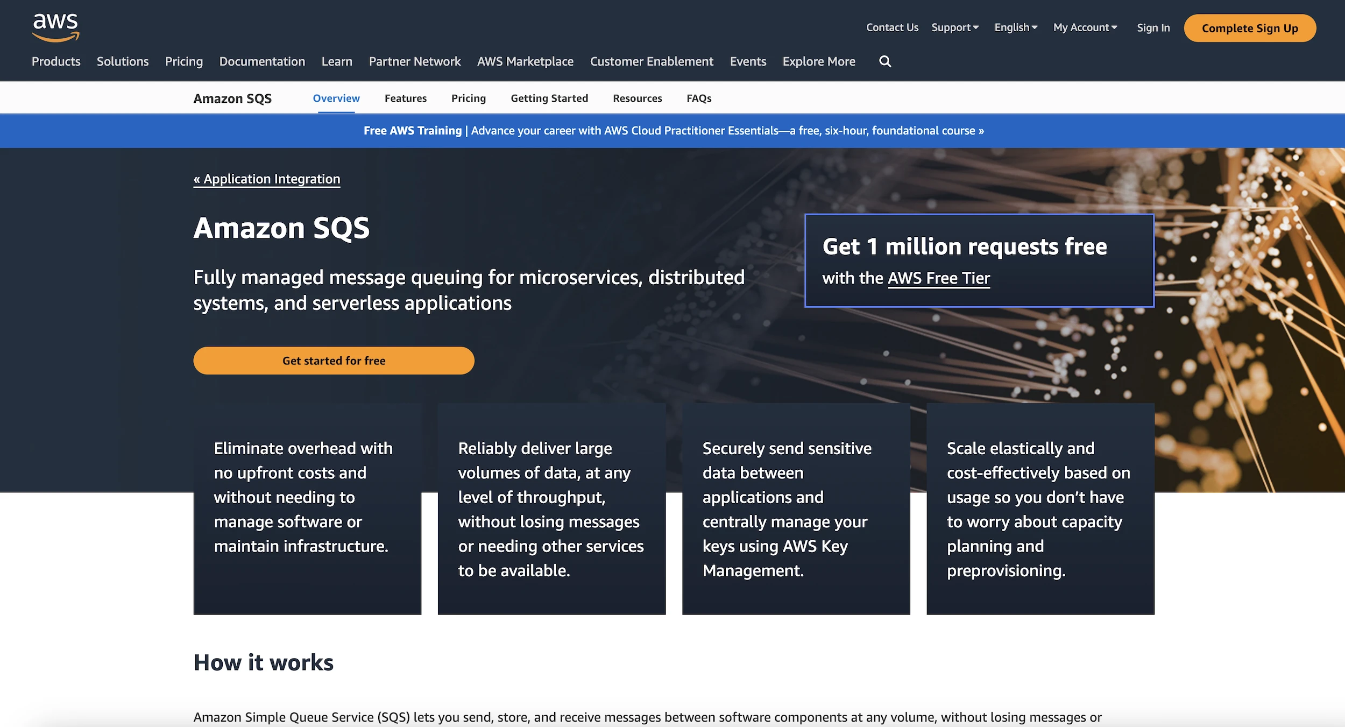1345x727 pixels.
Task: Open the AWS Free Tier link
Action: (x=938, y=278)
